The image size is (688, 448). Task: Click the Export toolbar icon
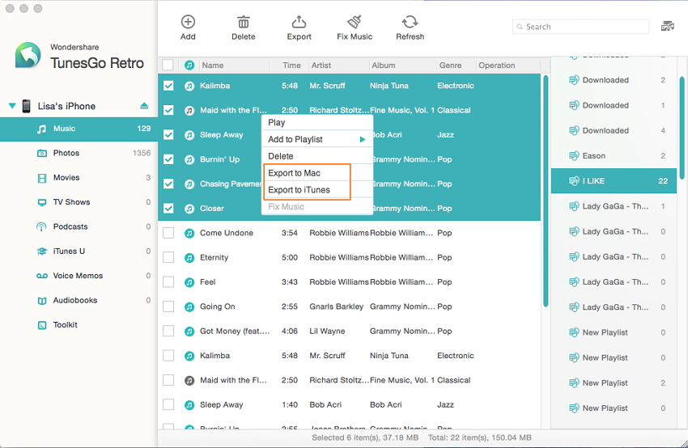pyautogui.click(x=299, y=23)
